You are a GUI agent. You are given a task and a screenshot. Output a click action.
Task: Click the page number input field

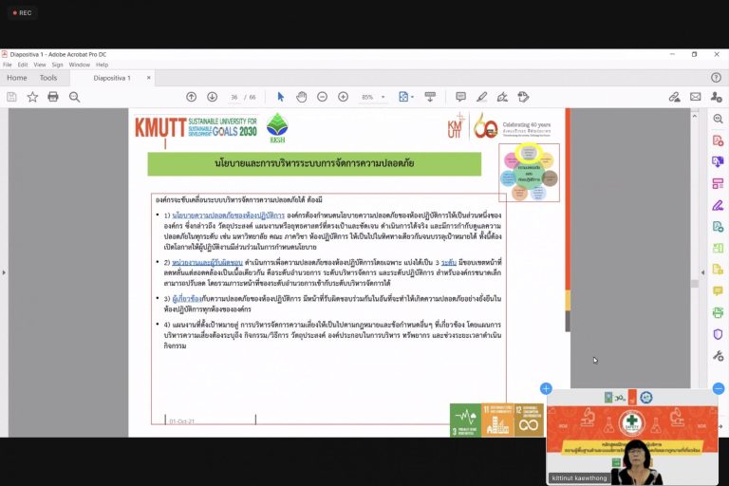coord(234,97)
